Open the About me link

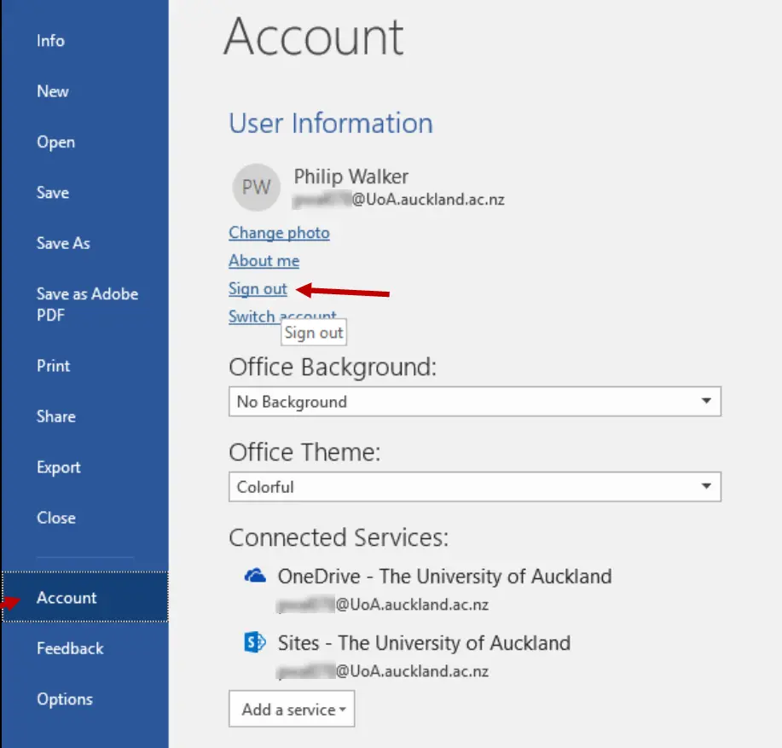264,261
